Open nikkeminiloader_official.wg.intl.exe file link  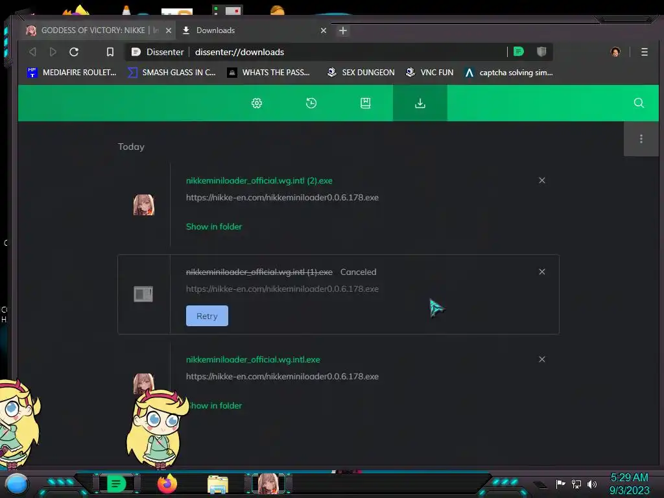(253, 359)
